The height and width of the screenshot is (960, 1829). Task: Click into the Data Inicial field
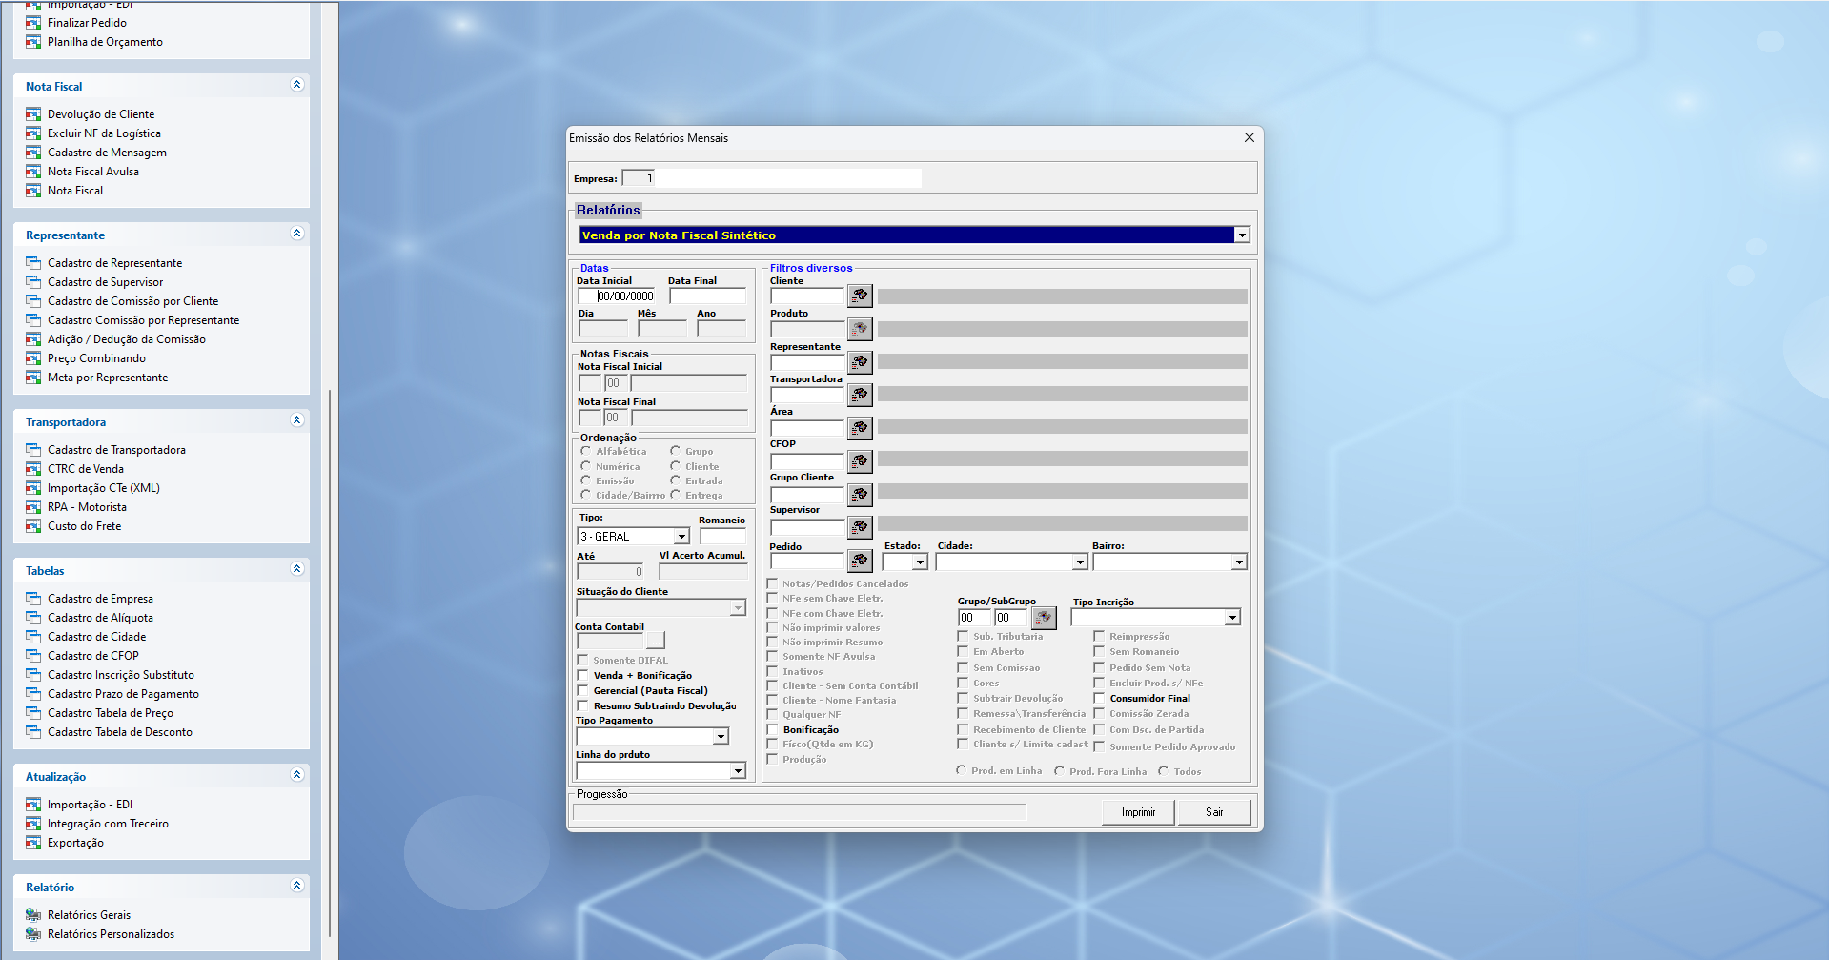click(617, 296)
